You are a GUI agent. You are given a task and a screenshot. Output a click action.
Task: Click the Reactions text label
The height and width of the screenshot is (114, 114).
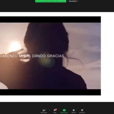[x=82, y=113]
